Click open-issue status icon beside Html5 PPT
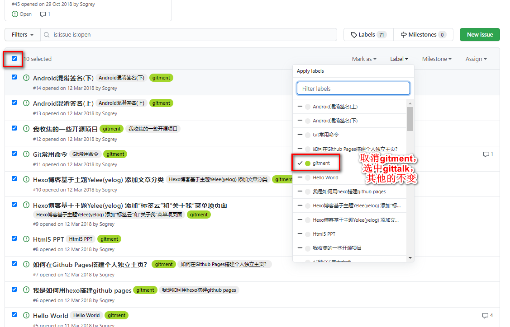The image size is (510, 327). coord(26,239)
